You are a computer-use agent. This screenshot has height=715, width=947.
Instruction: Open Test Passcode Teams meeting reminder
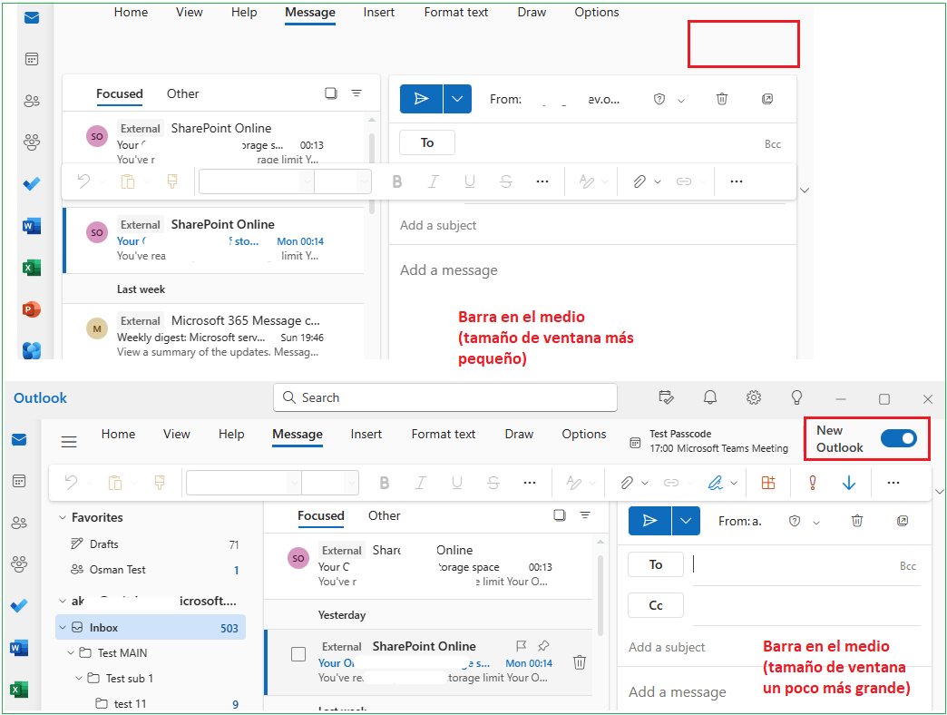(709, 441)
